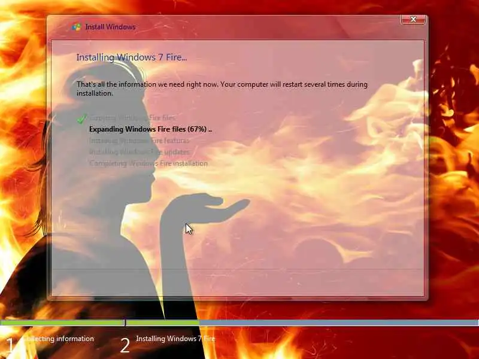479x359 pixels.
Task: Click 'Expanding Windows Fire files (67%)' step
Action: click(x=151, y=129)
